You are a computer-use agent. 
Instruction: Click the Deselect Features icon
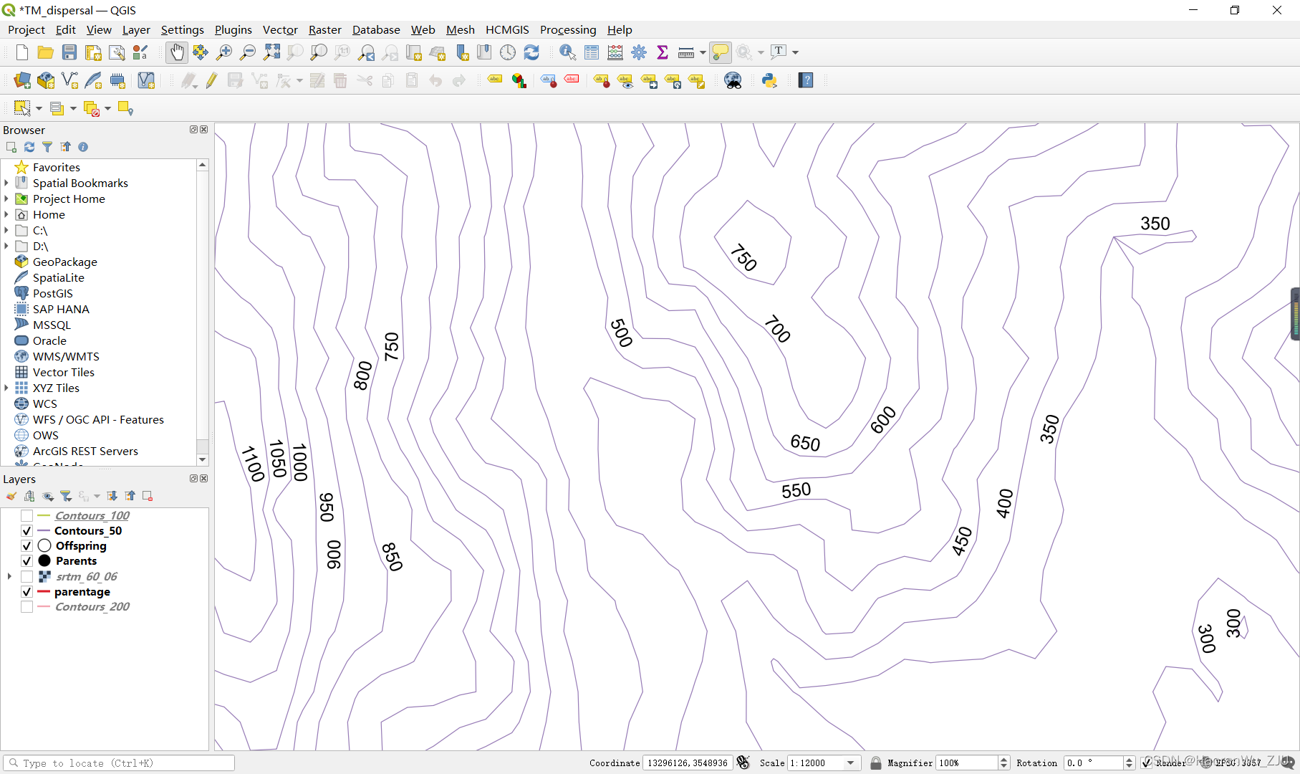[x=92, y=108]
